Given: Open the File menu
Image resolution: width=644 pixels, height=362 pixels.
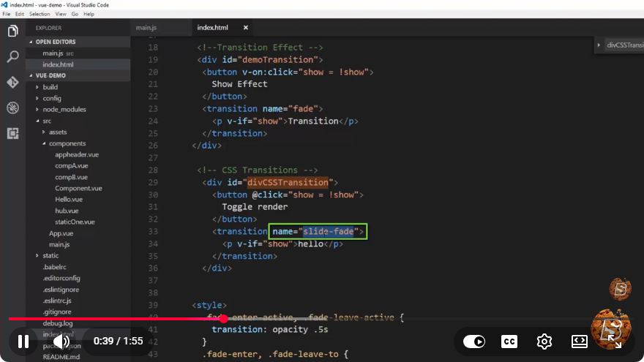Looking at the screenshot, I should [x=6, y=14].
